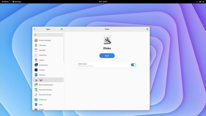This screenshot has height=116, width=206.
Task: Select Disk Usage Analyzer in the list
Action: point(48,85)
